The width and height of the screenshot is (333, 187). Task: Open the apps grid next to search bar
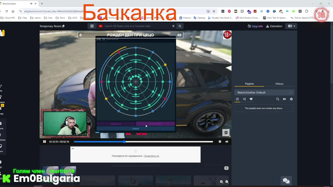pyautogui.click(x=92, y=26)
